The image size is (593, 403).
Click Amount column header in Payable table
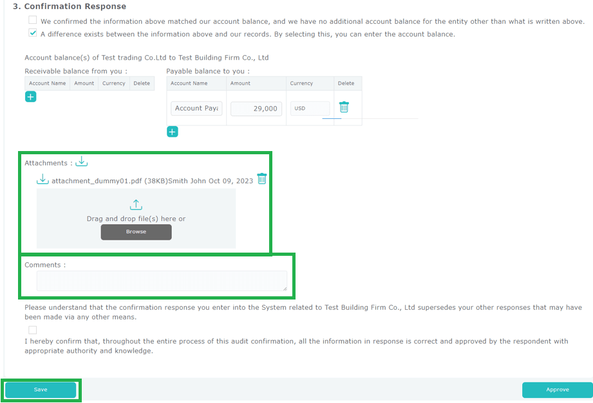click(x=240, y=84)
